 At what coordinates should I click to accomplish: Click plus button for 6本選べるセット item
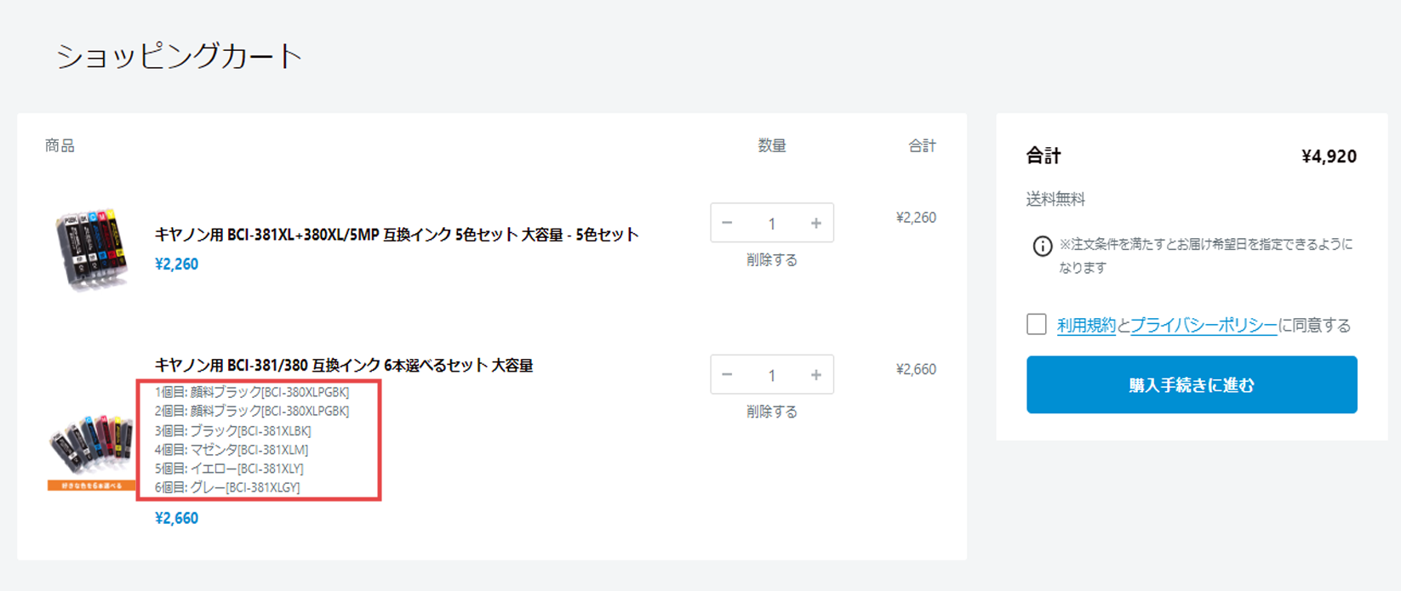815,375
